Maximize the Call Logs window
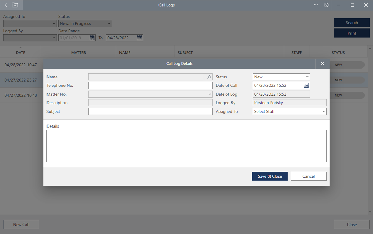 pos(352,5)
